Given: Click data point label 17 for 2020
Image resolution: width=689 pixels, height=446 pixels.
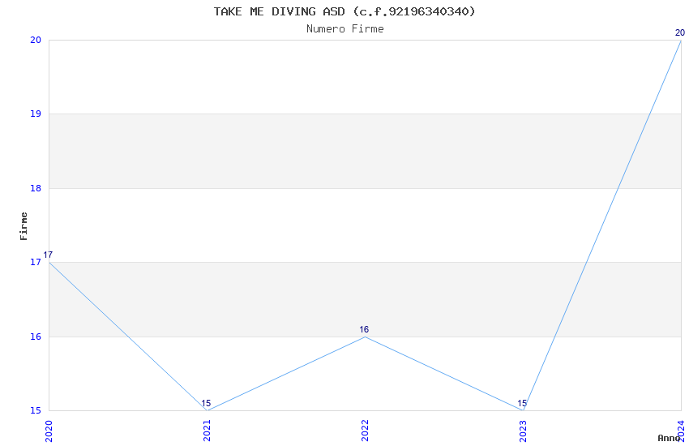Looking at the screenshot, I should 48,255.
